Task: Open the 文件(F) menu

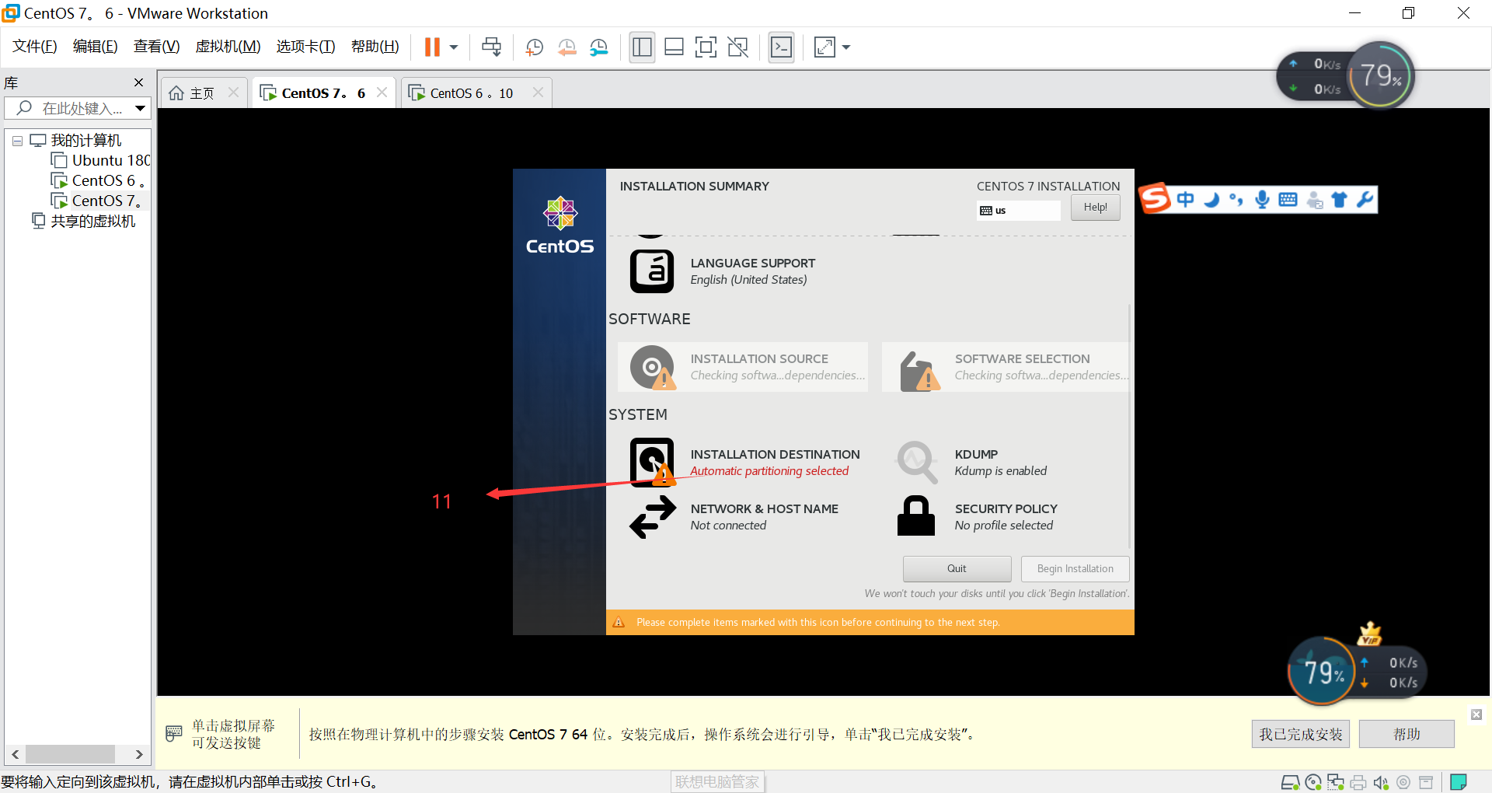Action: tap(35, 47)
